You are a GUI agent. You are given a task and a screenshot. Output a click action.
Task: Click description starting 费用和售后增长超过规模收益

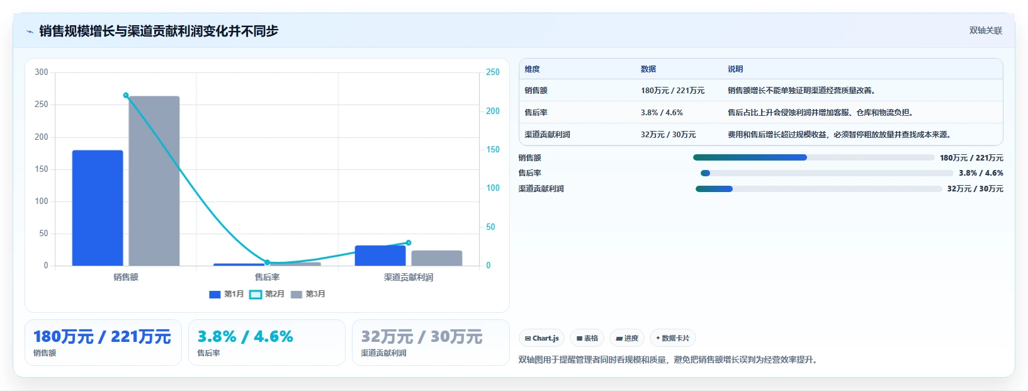[839, 135]
